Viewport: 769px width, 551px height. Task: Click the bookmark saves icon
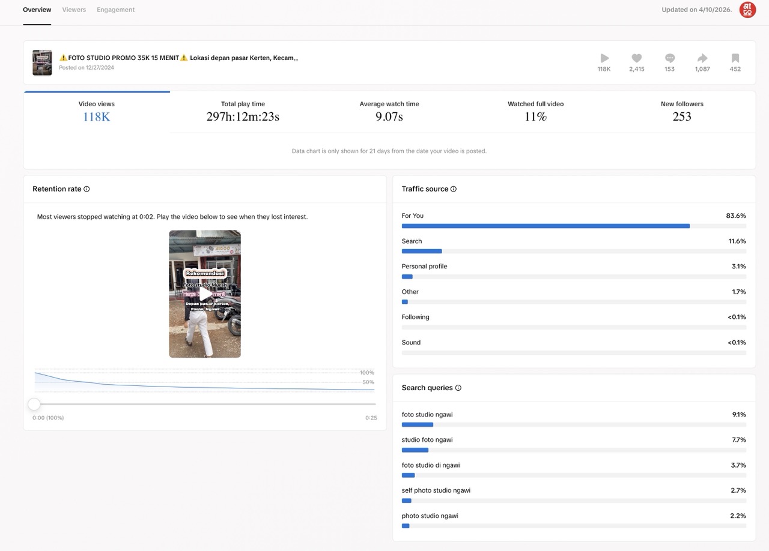735,58
